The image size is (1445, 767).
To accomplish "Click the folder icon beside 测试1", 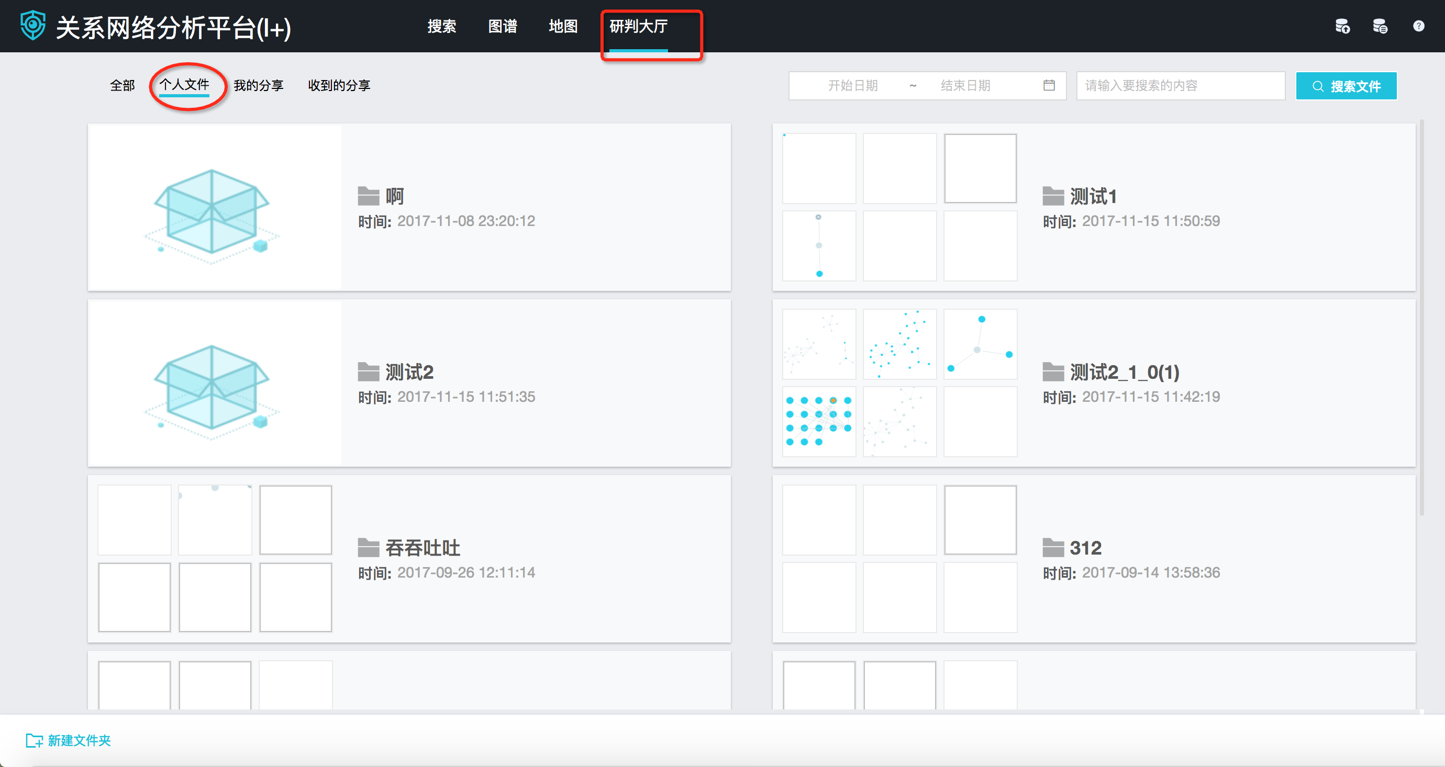I will (x=1053, y=196).
